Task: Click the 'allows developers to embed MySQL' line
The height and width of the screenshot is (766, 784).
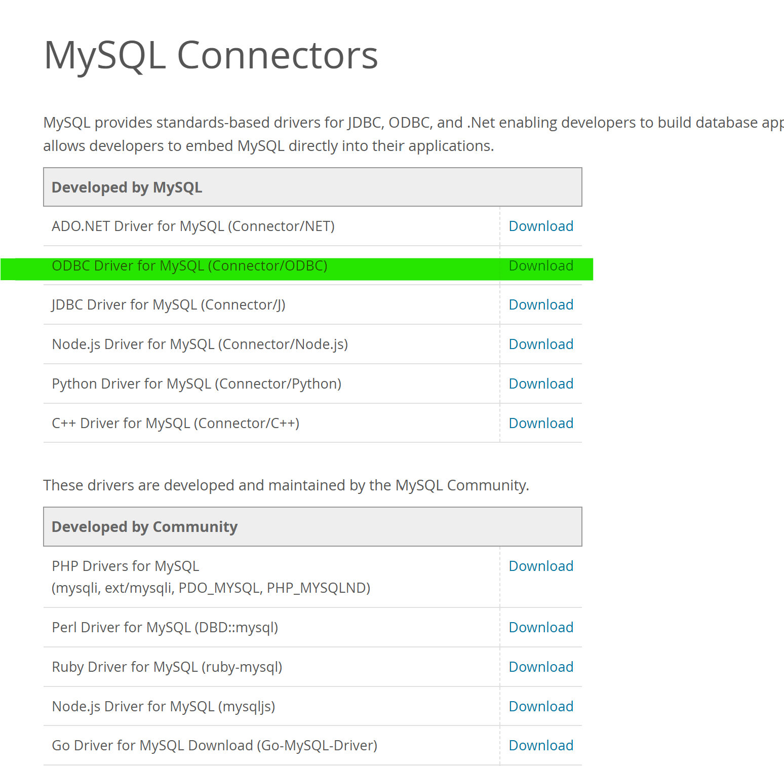Action: click(x=268, y=146)
